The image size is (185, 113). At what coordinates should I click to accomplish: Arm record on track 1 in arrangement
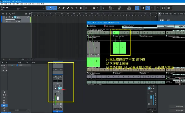12,17
